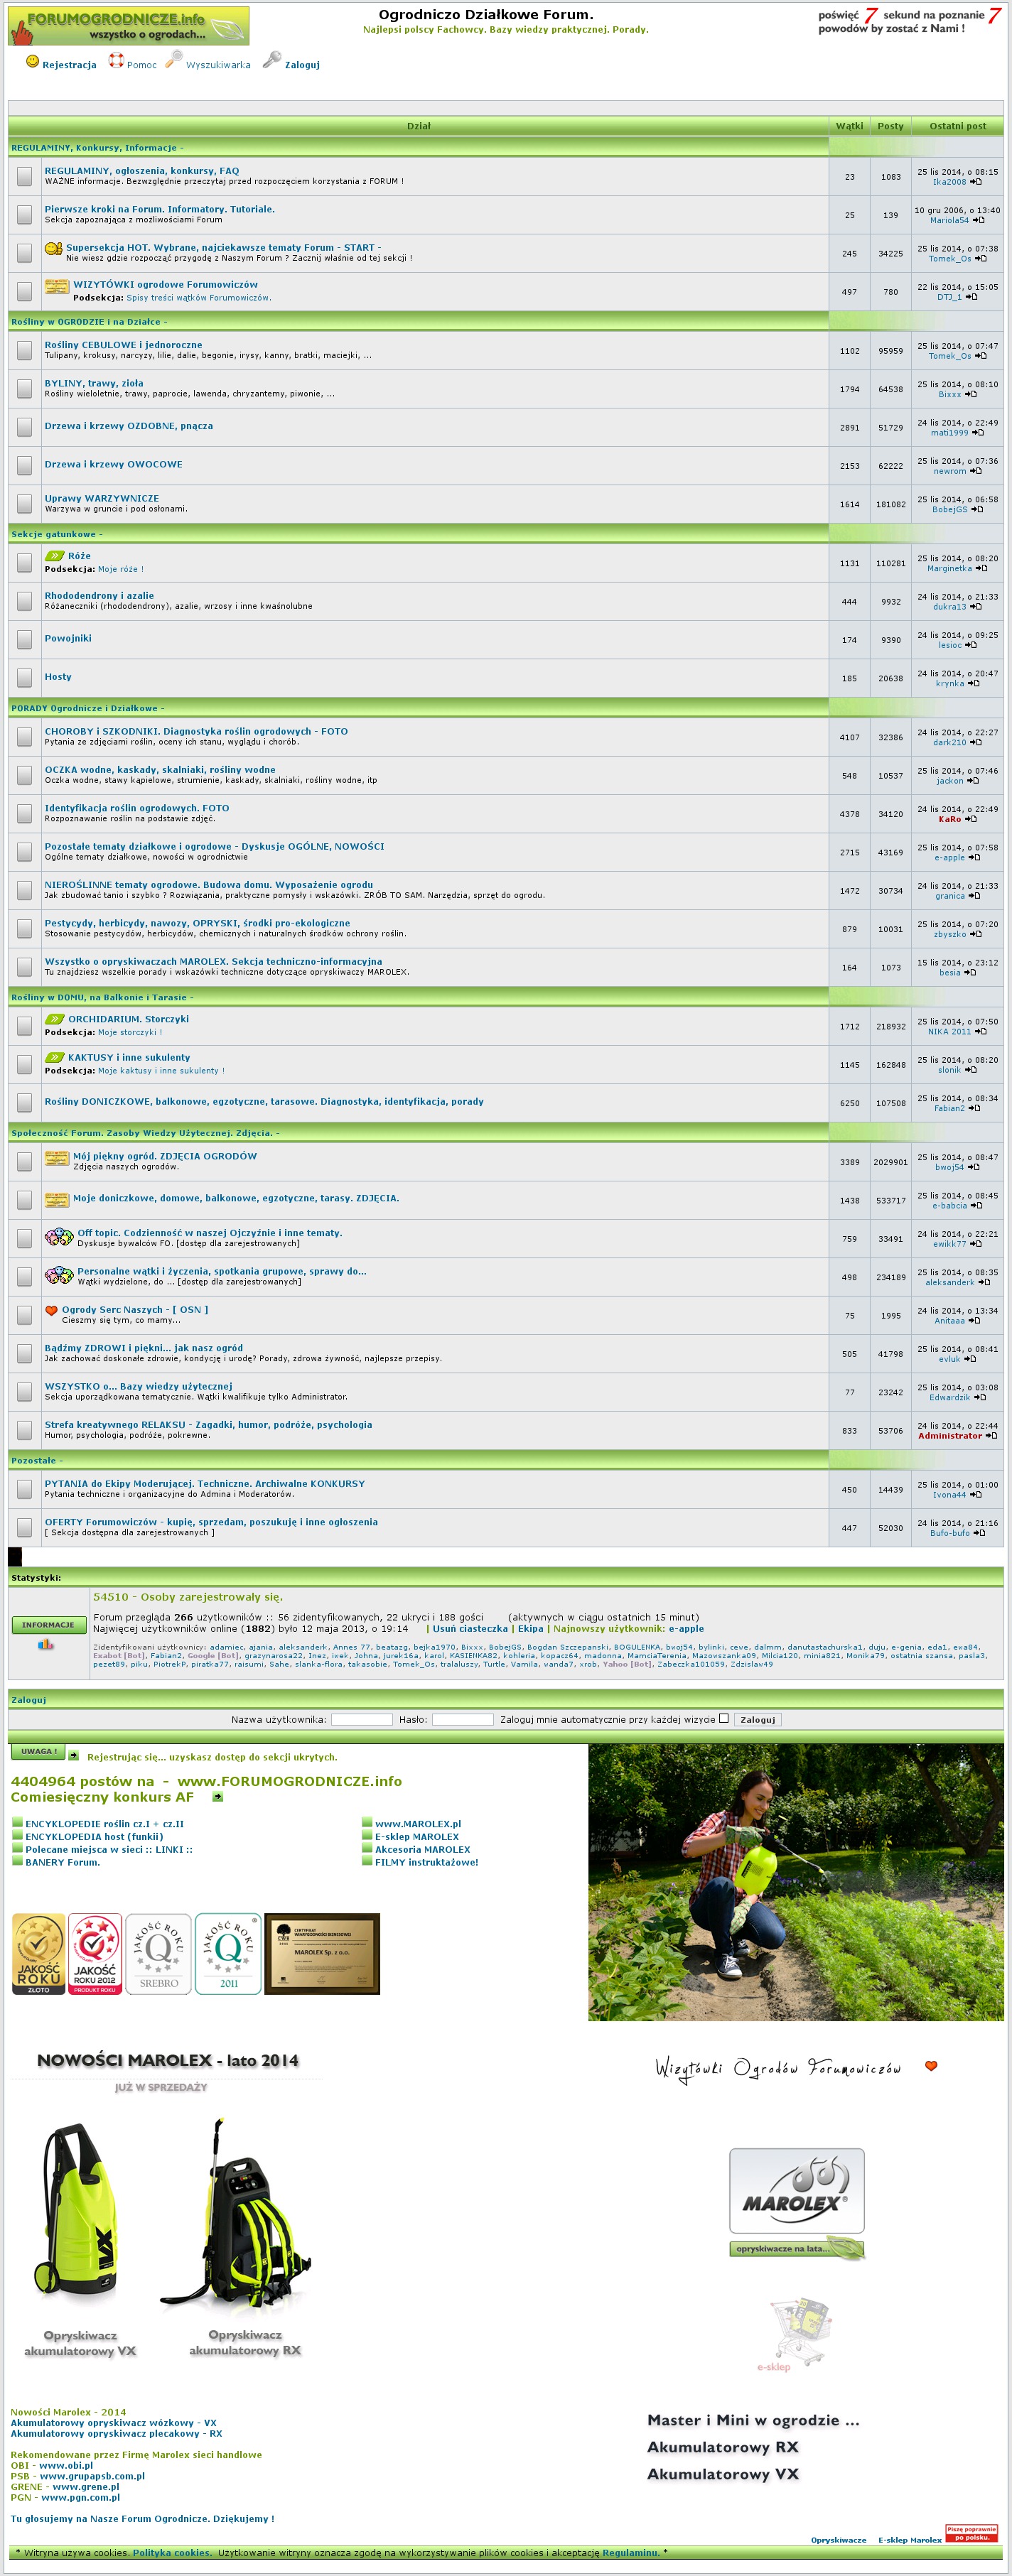Click last-post arrow icon next to KaRo
Screen dimensions: 1012x2576
[970, 819]
